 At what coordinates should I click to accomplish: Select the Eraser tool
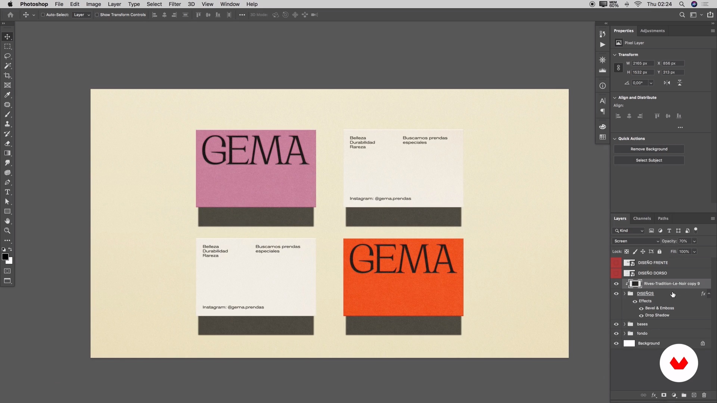tap(7, 143)
